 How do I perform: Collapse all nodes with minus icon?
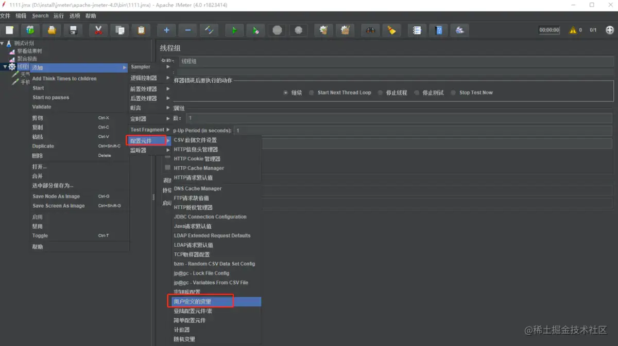(187, 30)
